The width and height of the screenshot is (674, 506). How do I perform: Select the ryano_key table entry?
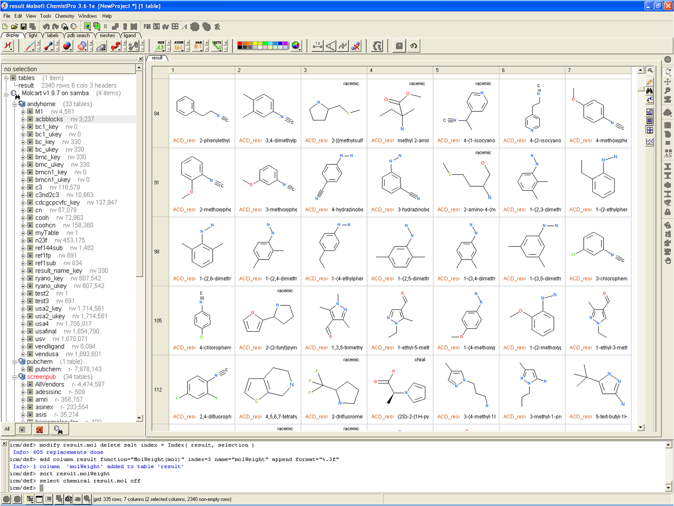click(49, 278)
